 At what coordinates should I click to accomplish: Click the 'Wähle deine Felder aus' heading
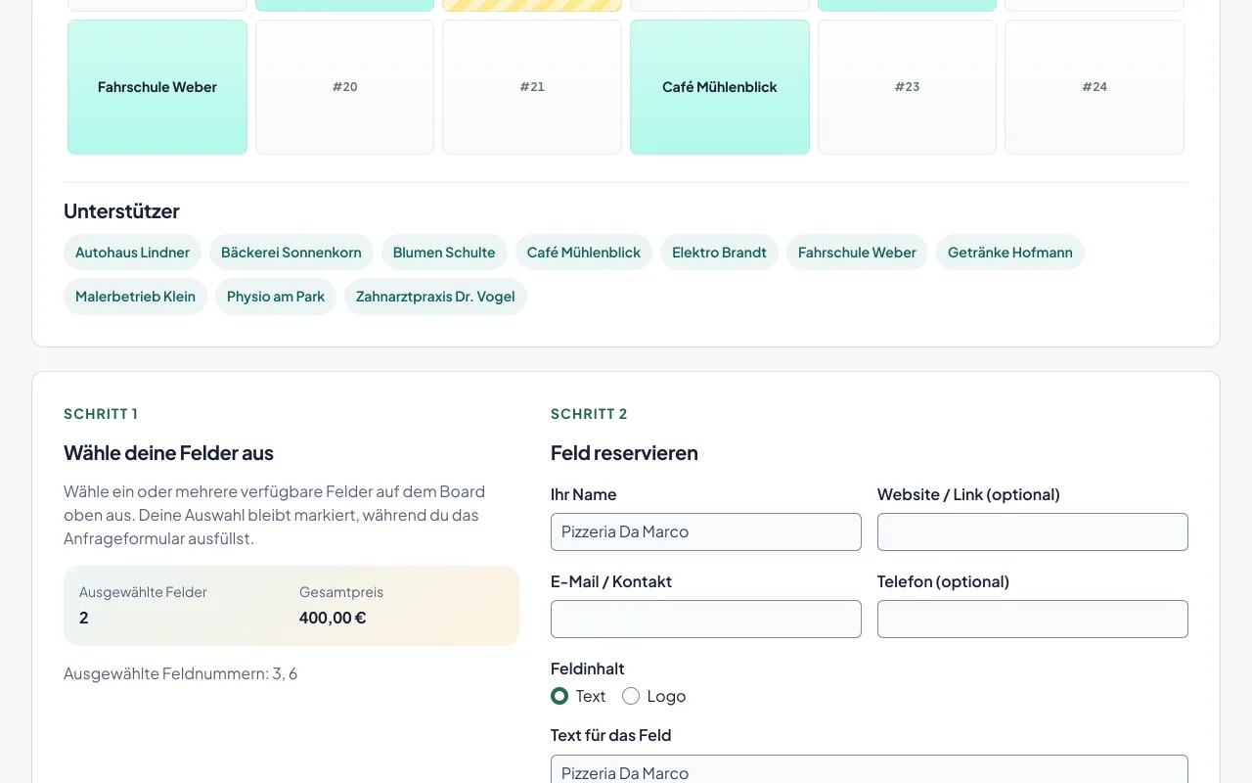(x=168, y=453)
